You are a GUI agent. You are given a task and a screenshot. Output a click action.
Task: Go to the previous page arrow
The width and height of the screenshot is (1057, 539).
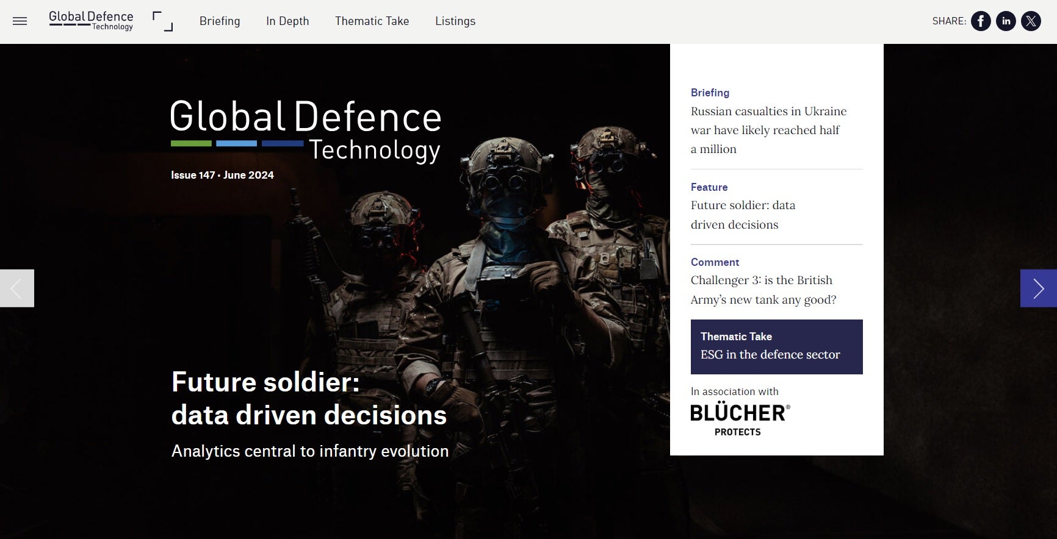click(16, 288)
